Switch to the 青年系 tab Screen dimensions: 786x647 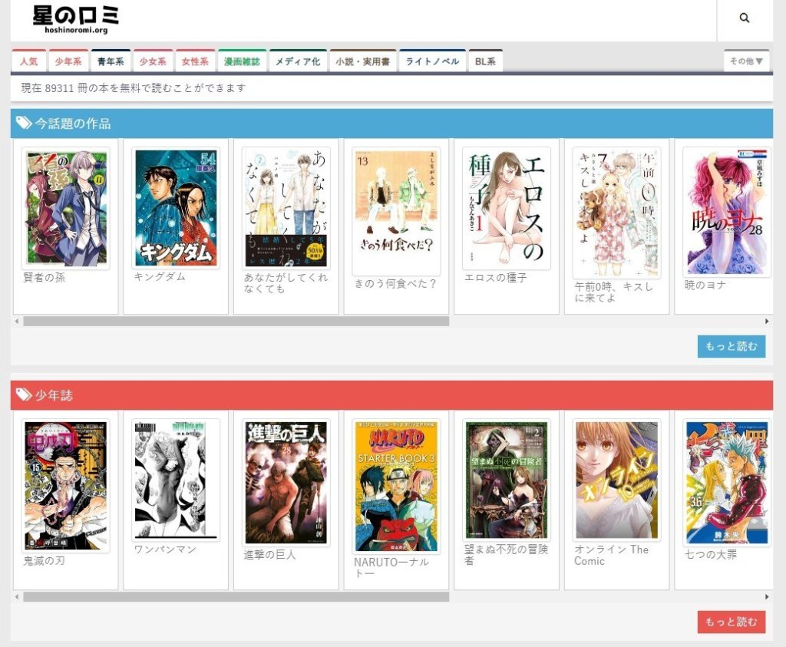tap(111, 61)
